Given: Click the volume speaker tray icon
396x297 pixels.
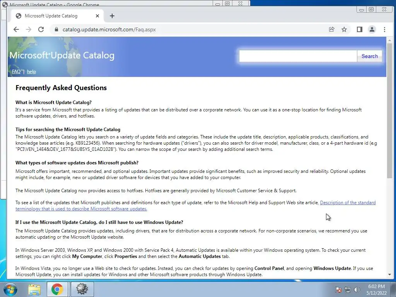Looking at the screenshot, I should (x=357, y=290).
